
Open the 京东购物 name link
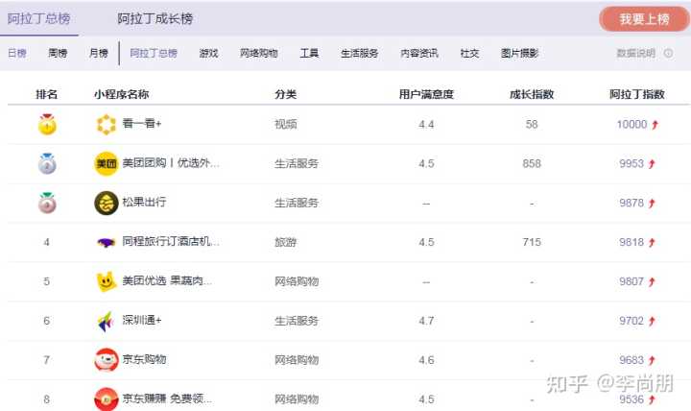point(144,359)
